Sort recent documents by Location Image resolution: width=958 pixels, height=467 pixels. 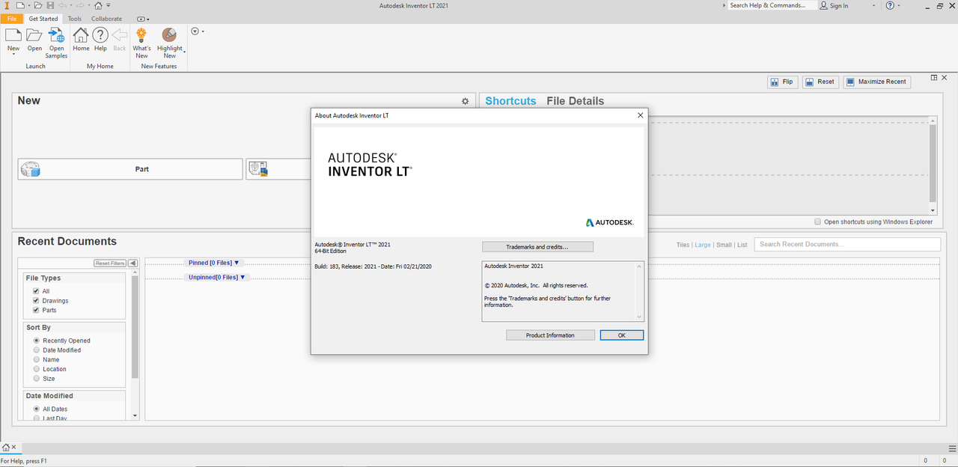click(36, 369)
